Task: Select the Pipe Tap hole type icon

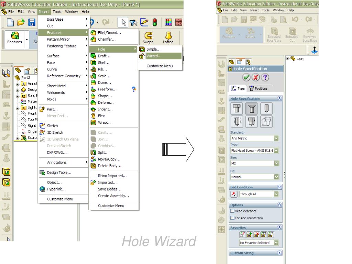Action: [251, 121]
